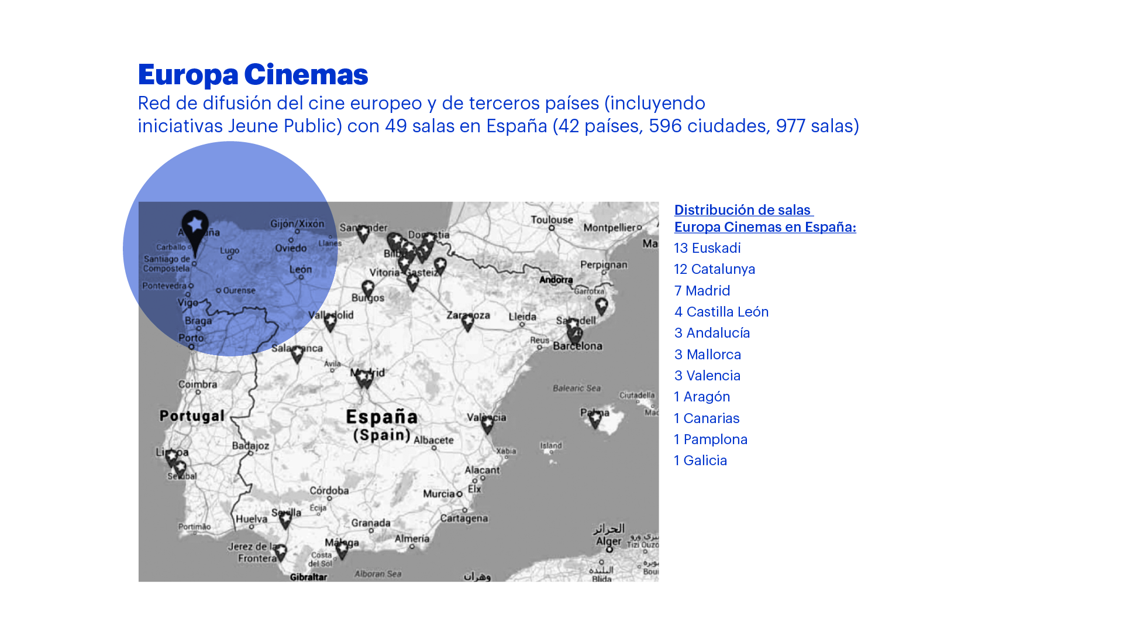The image size is (1123, 632).
Task: Click the large map pin over A Coruña
Action: click(195, 226)
